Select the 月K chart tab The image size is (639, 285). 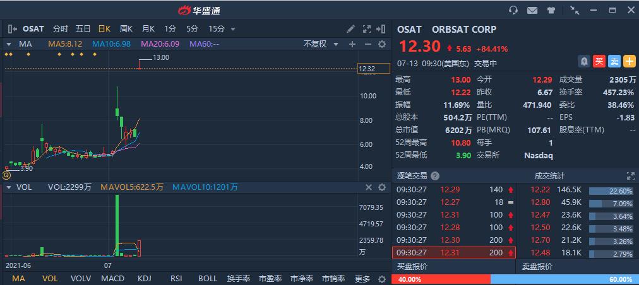tap(148, 29)
